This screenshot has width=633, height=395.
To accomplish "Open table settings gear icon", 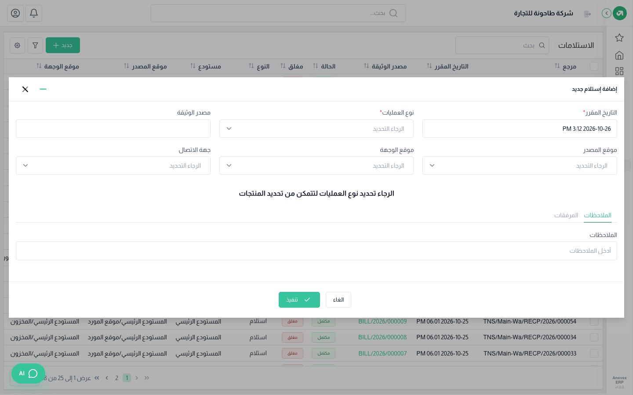I will [17, 45].
